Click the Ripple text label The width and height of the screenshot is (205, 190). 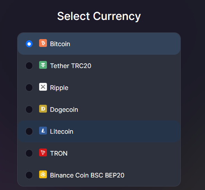59,88
